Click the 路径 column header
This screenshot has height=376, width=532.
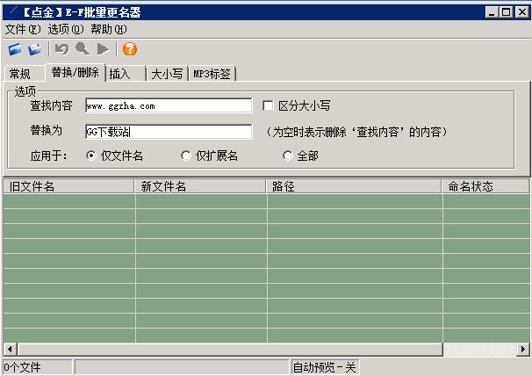click(354, 186)
